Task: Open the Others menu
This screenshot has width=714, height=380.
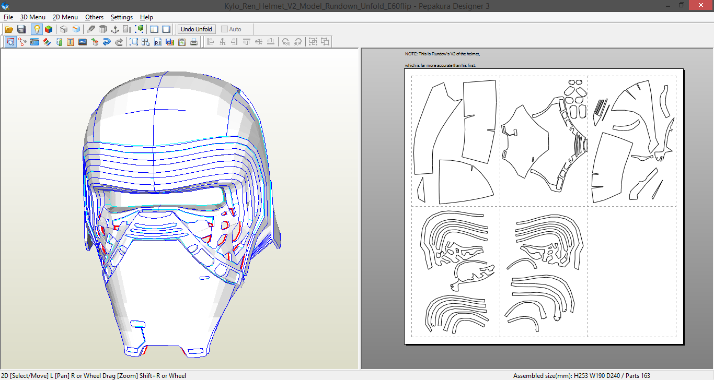Action: tap(95, 17)
